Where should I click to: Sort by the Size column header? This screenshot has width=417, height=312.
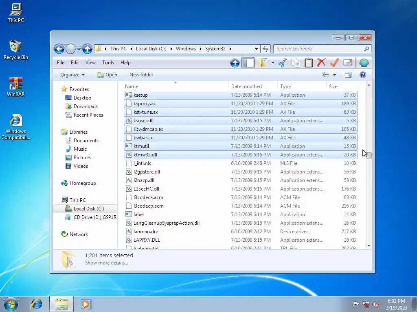coord(342,87)
